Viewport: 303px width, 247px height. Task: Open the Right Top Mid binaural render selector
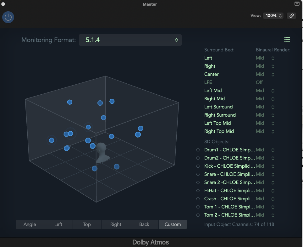click(273, 131)
